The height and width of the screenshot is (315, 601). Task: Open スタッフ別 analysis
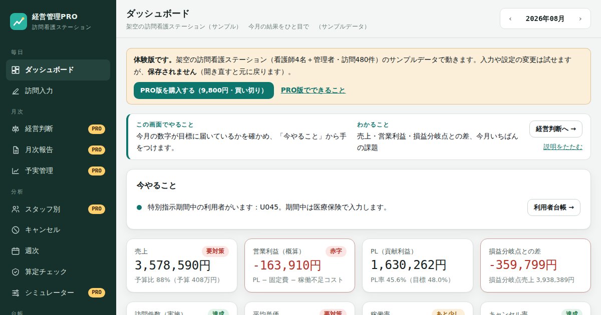pyautogui.click(x=58, y=209)
